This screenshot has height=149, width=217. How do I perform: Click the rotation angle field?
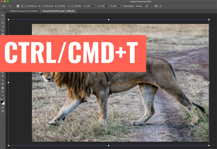(x=91, y=6)
